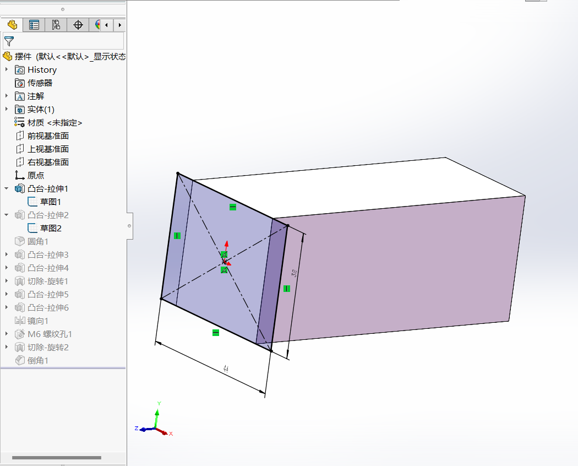Click the 38 vertical dimension value

pos(294,273)
